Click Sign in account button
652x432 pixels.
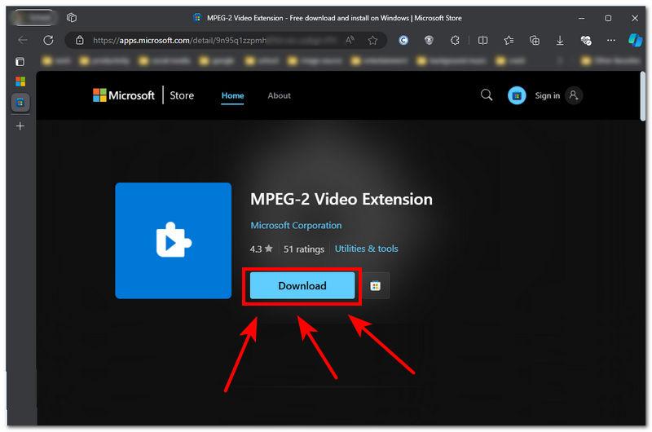pos(558,95)
